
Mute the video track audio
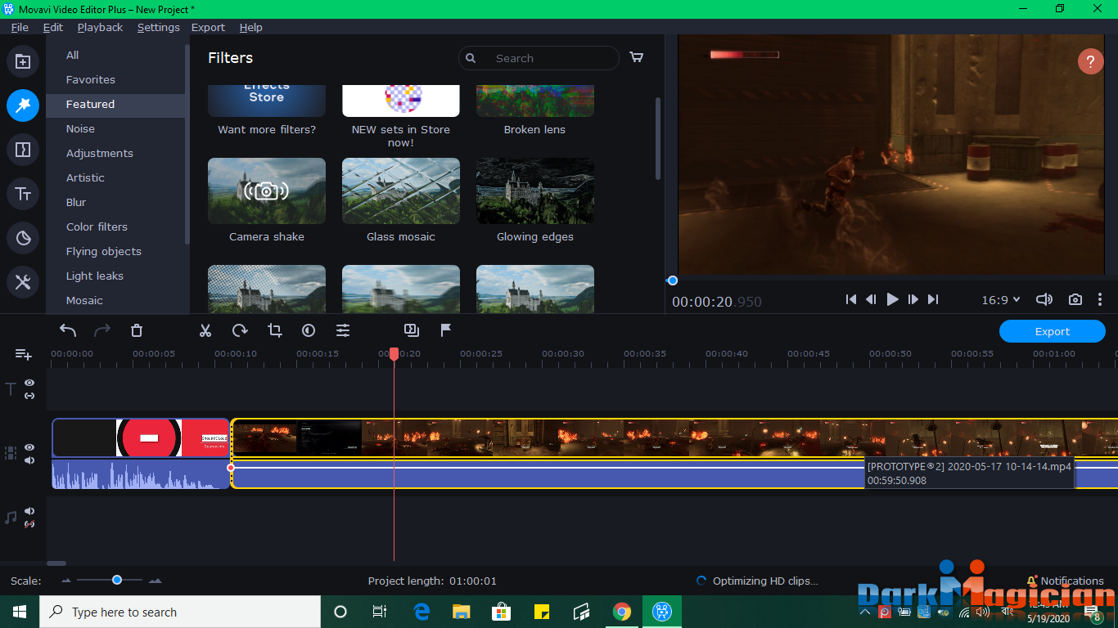pos(29,460)
